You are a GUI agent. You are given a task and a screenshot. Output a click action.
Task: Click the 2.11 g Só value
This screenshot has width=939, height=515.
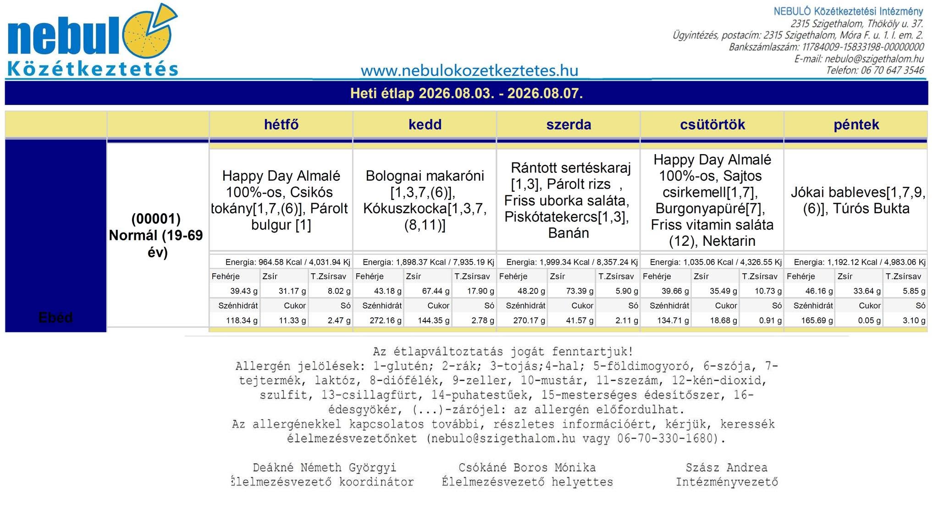tap(627, 321)
